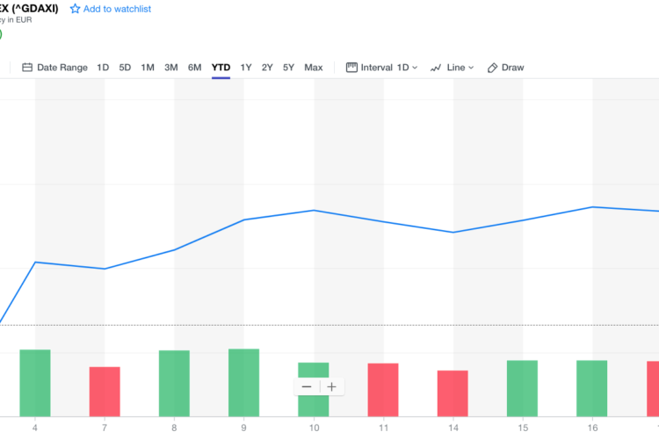Select the Draw pencil icon
Viewport: 659px width, 439px height.
point(493,68)
